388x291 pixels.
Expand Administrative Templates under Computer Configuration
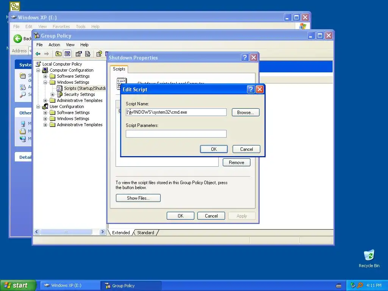coord(45,100)
